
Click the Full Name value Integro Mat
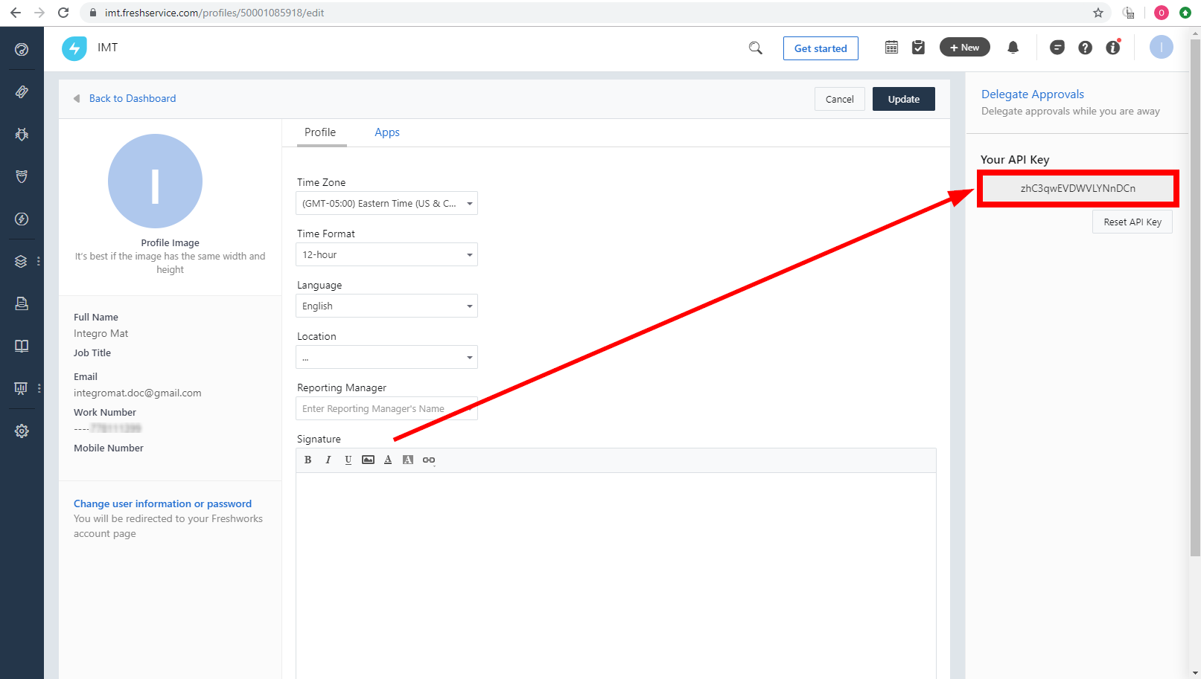click(x=101, y=333)
